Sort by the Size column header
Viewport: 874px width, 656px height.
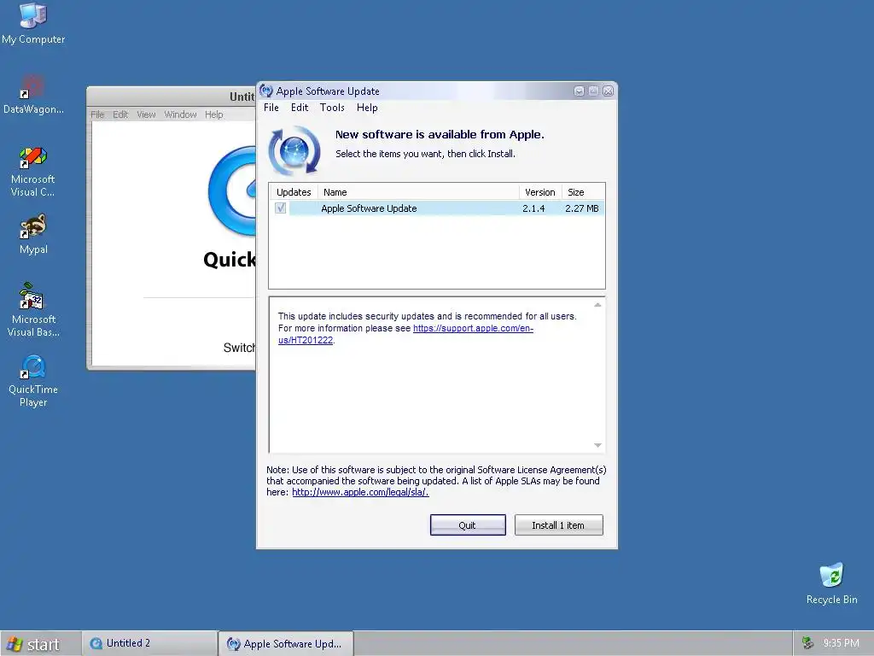[583, 192]
